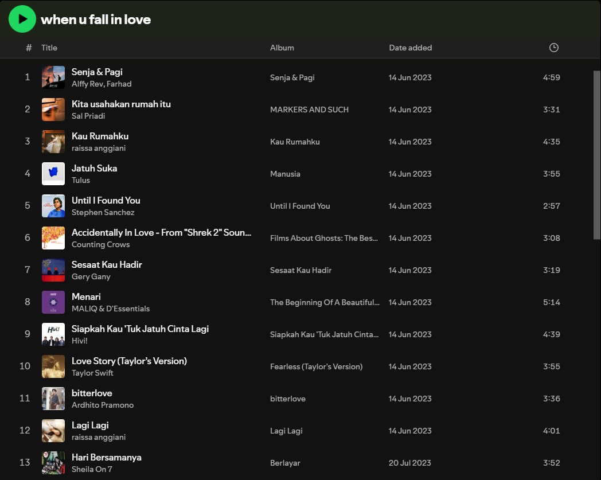Open Until I Found You cover thumbnail
601x480 pixels.
click(x=53, y=206)
